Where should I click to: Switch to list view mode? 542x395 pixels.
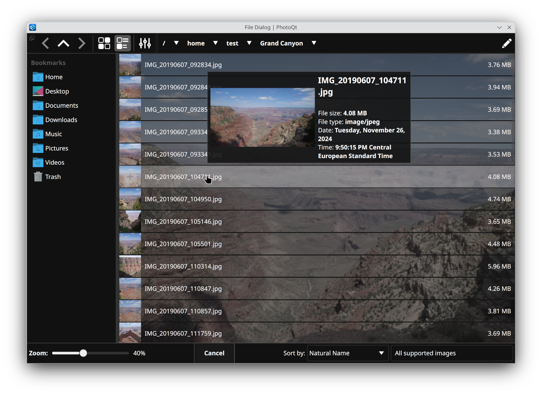122,43
